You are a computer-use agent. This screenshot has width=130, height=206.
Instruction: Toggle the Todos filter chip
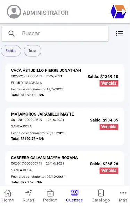33,51
